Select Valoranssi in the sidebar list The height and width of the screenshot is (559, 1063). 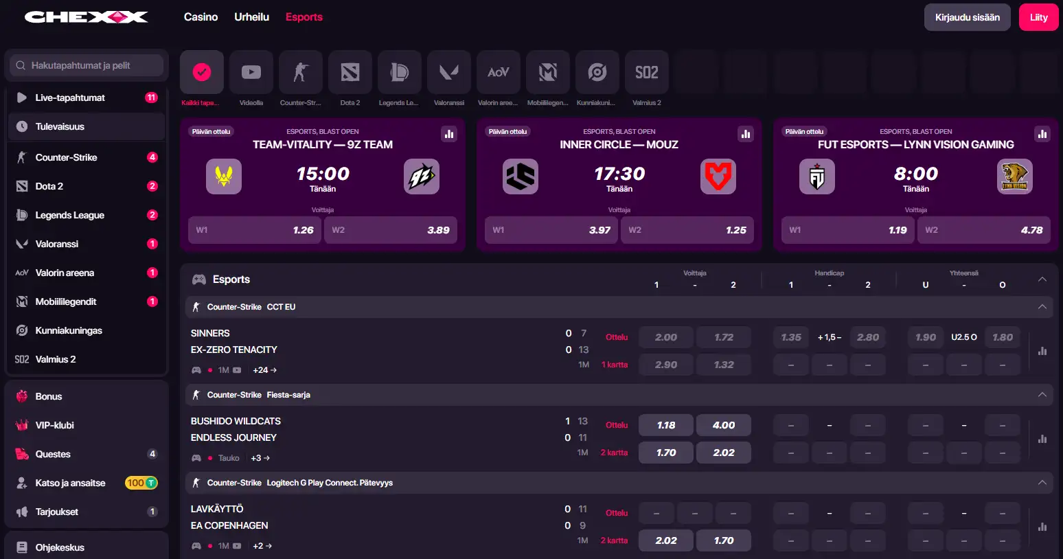pyautogui.click(x=87, y=244)
